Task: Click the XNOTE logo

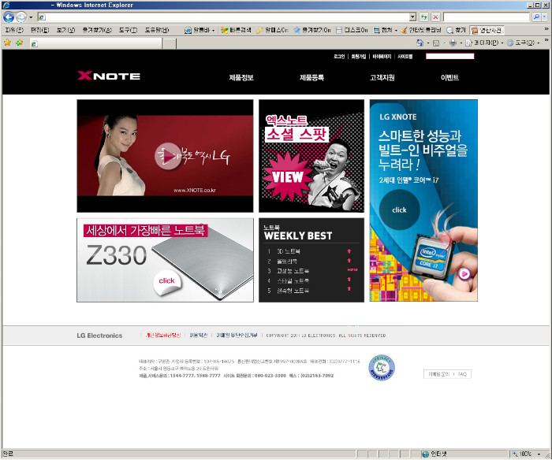Action: pyautogui.click(x=109, y=76)
